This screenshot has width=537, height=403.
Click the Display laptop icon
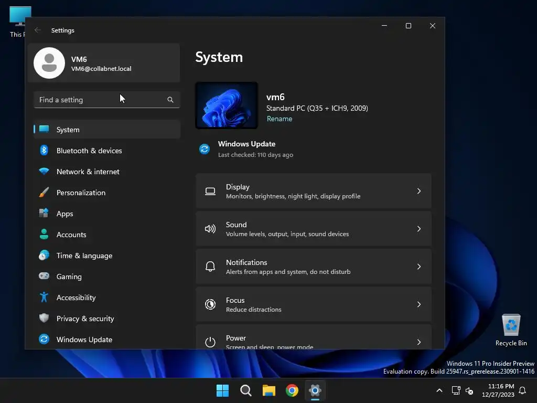click(210, 191)
